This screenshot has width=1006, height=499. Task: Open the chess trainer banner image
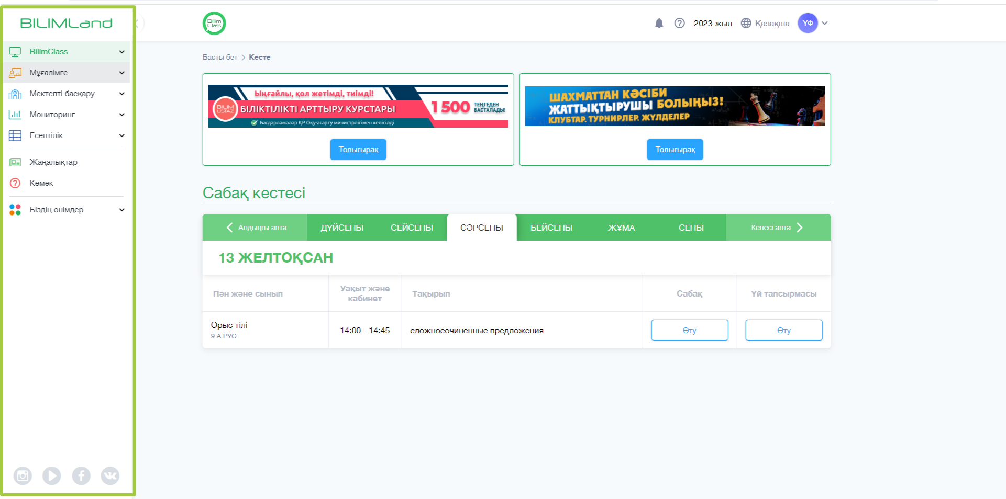675,106
